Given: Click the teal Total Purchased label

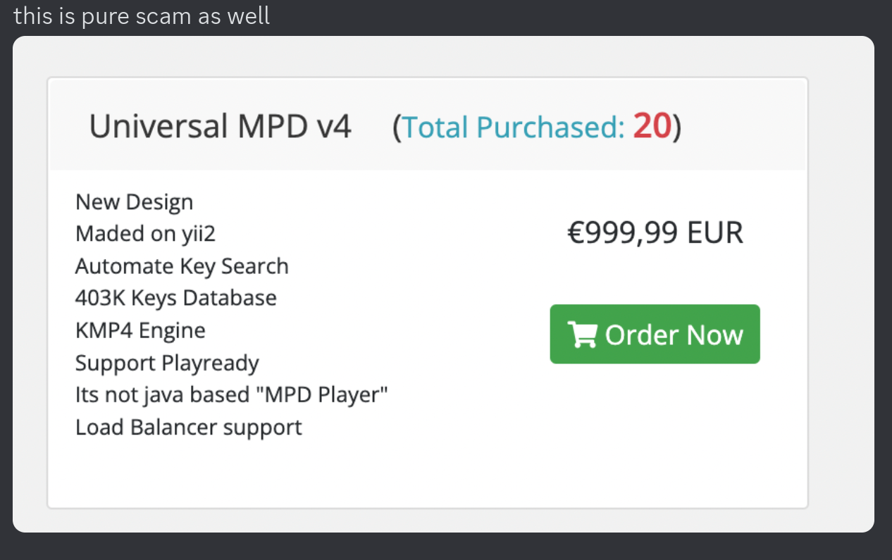Looking at the screenshot, I should point(514,127).
